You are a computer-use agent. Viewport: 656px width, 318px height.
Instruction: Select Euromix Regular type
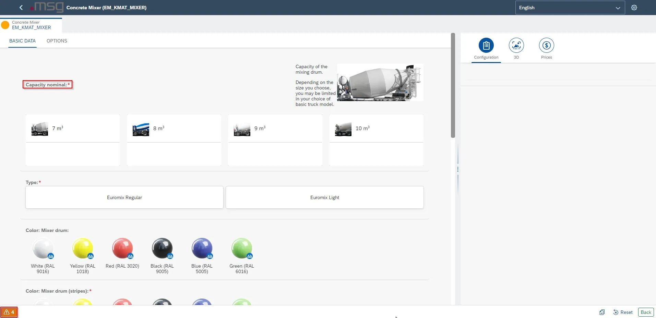pyautogui.click(x=124, y=197)
